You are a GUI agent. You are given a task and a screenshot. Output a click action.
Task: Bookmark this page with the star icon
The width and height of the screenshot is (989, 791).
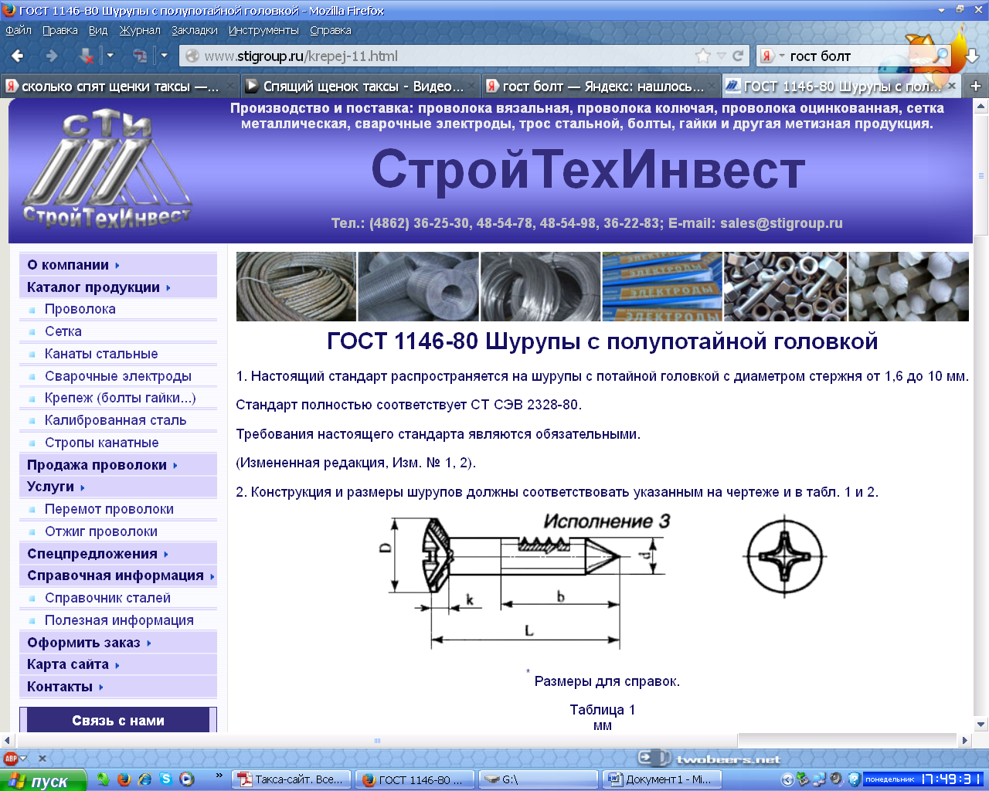tap(702, 56)
